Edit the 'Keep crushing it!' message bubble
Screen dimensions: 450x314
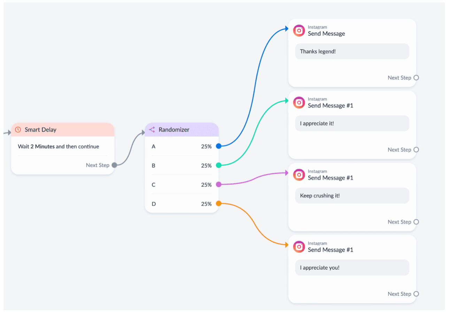[x=352, y=196]
